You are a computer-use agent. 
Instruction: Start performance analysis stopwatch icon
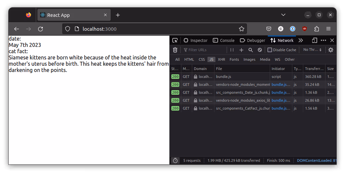(x=175, y=160)
